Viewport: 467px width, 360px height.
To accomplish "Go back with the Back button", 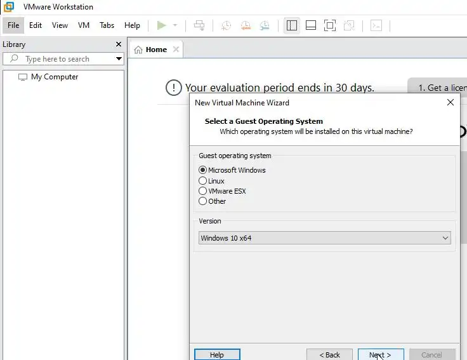I will (329, 355).
